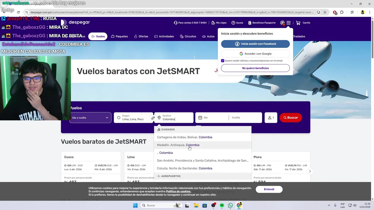The image size is (374, 210).
Task: Open the Windows Start menu
Action: [135, 205]
